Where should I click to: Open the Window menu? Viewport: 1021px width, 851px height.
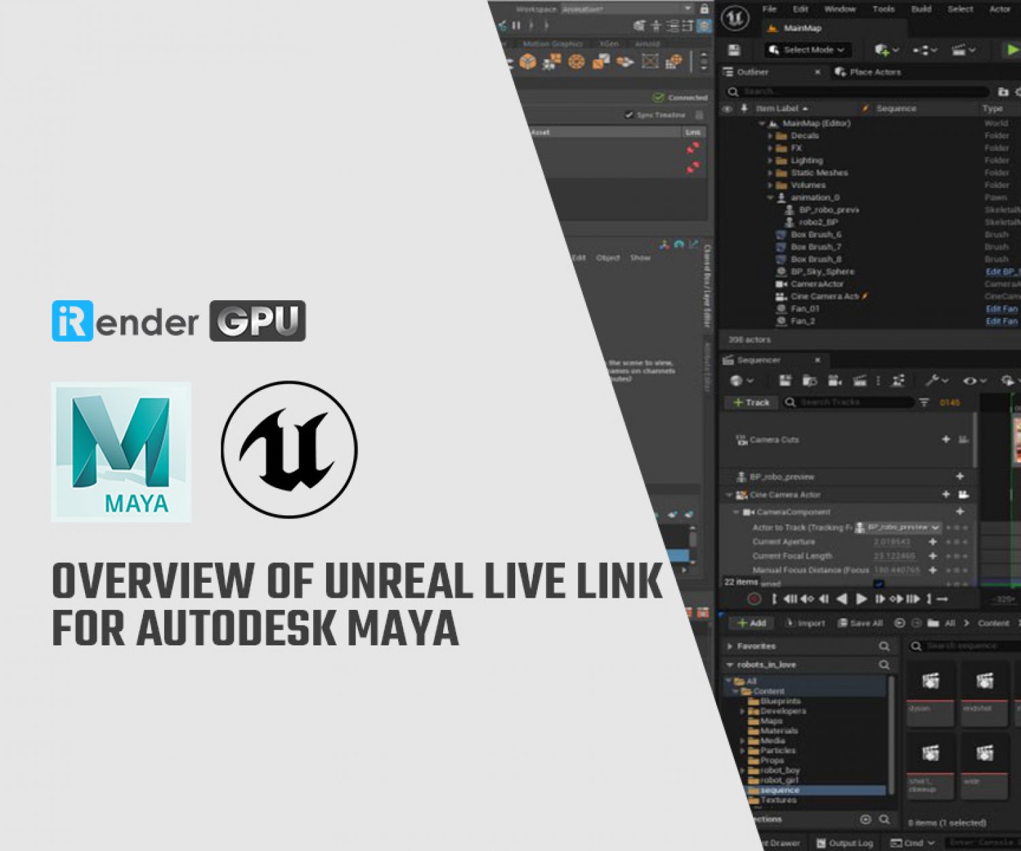(839, 9)
